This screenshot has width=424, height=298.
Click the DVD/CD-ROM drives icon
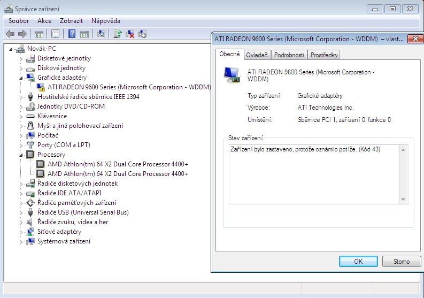pyautogui.click(x=30, y=106)
